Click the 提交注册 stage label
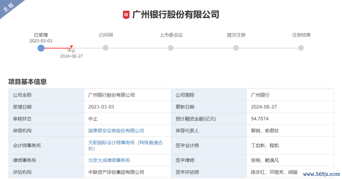 pyautogui.click(x=236, y=35)
